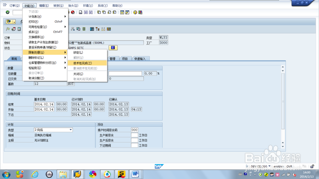Expand the 计划表(H) submenu

(45, 17)
